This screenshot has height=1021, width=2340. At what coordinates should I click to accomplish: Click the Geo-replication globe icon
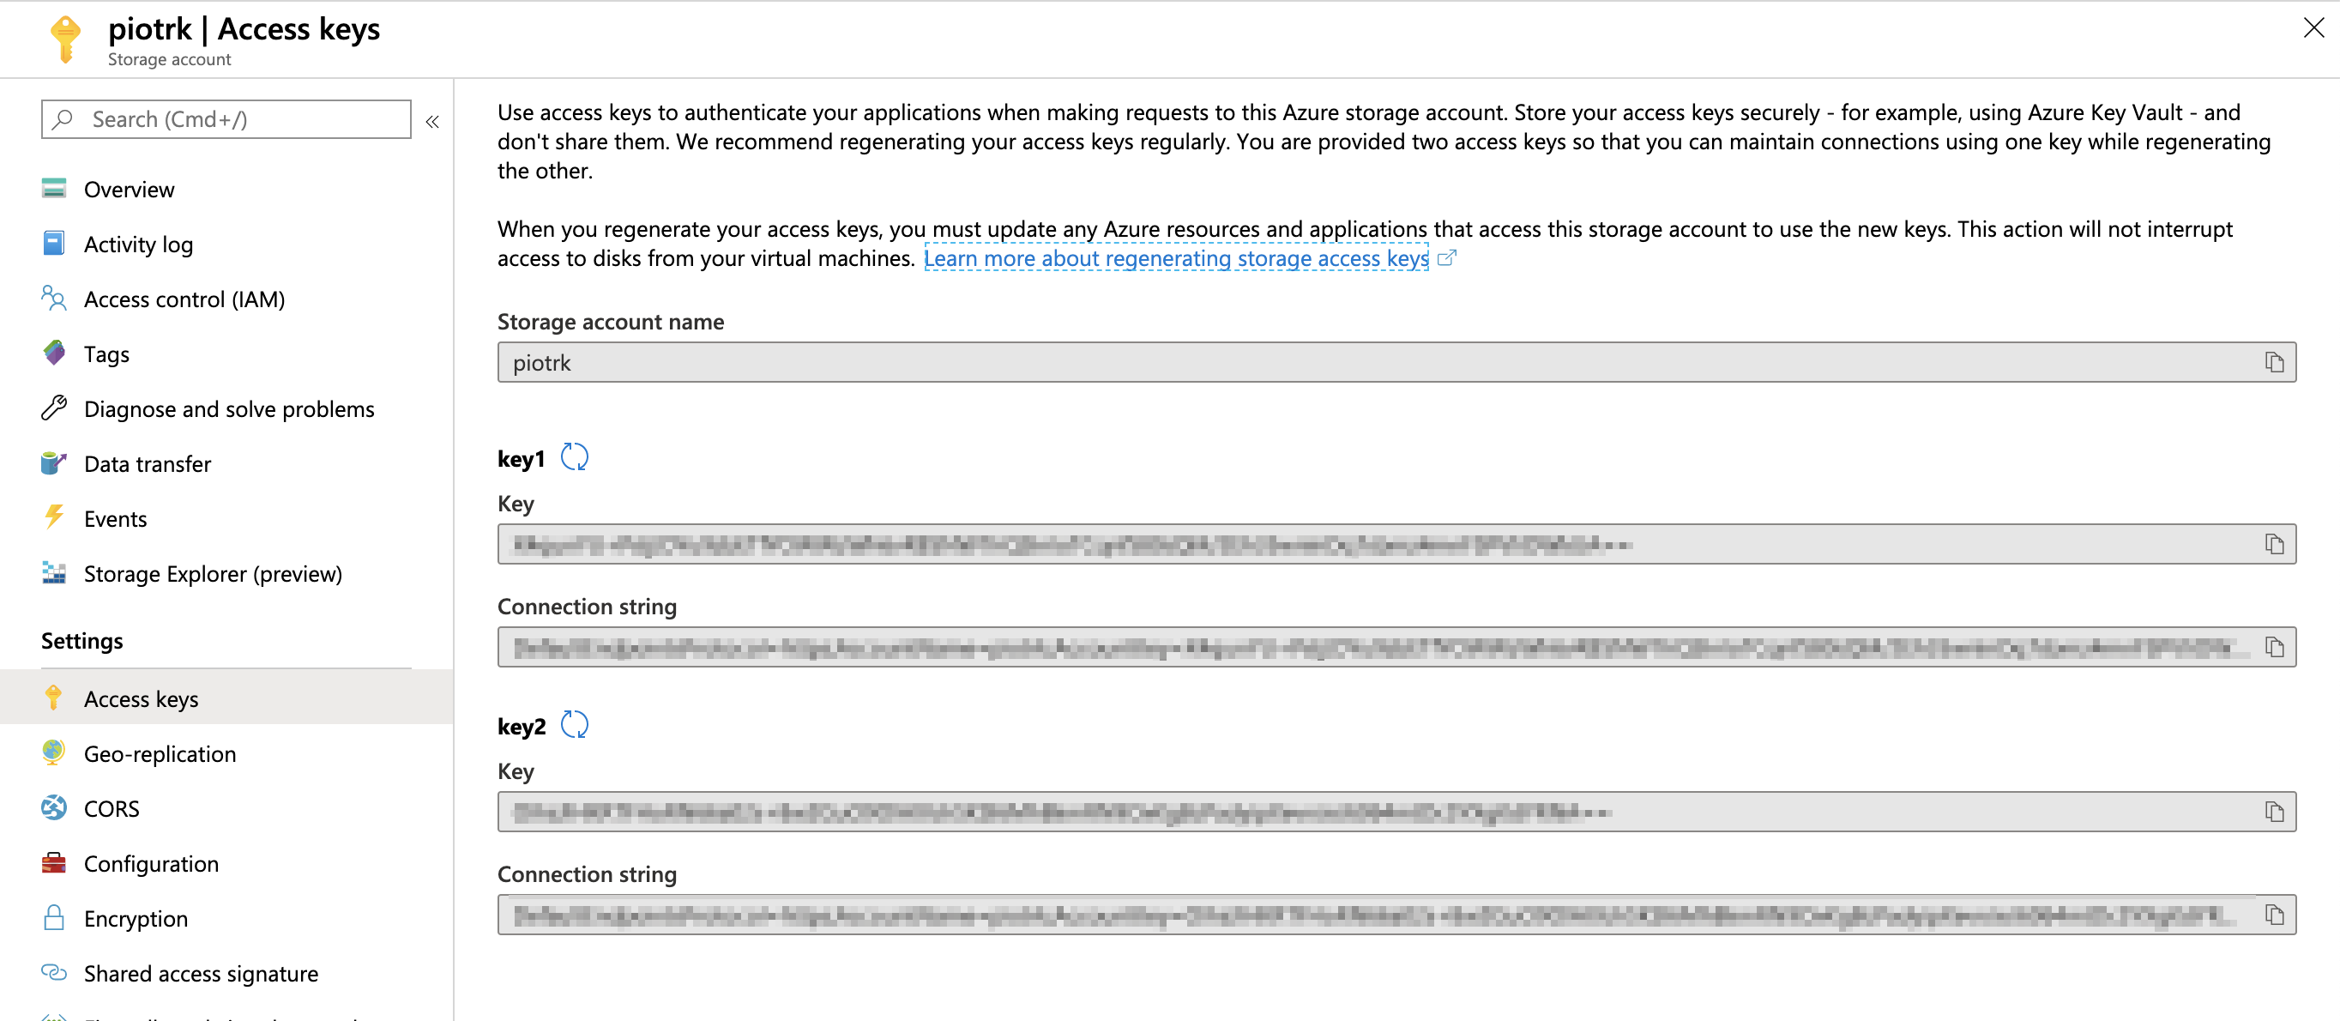pos(53,752)
